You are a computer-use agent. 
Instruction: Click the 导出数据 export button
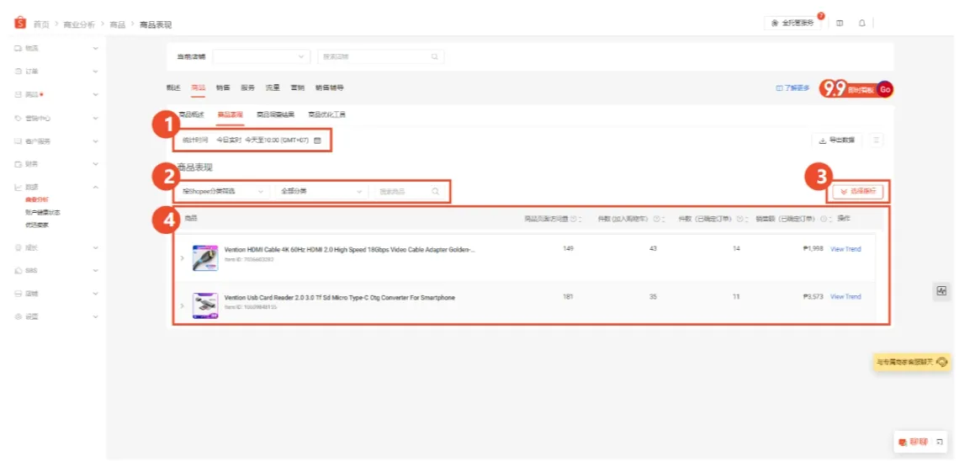coord(836,140)
